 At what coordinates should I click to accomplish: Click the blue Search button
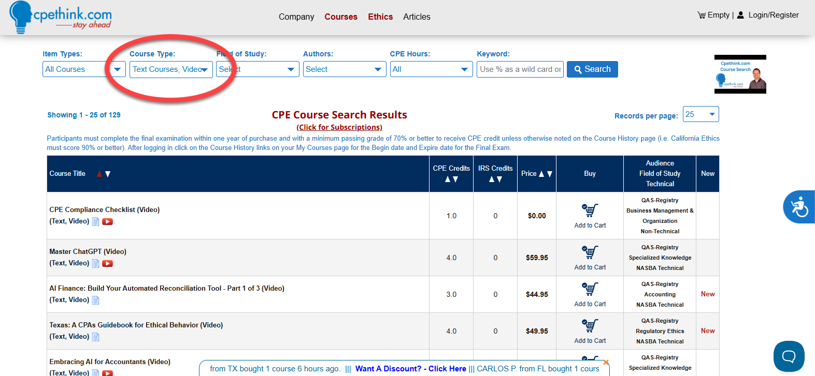pyautogui.click(x=592, y=69)
